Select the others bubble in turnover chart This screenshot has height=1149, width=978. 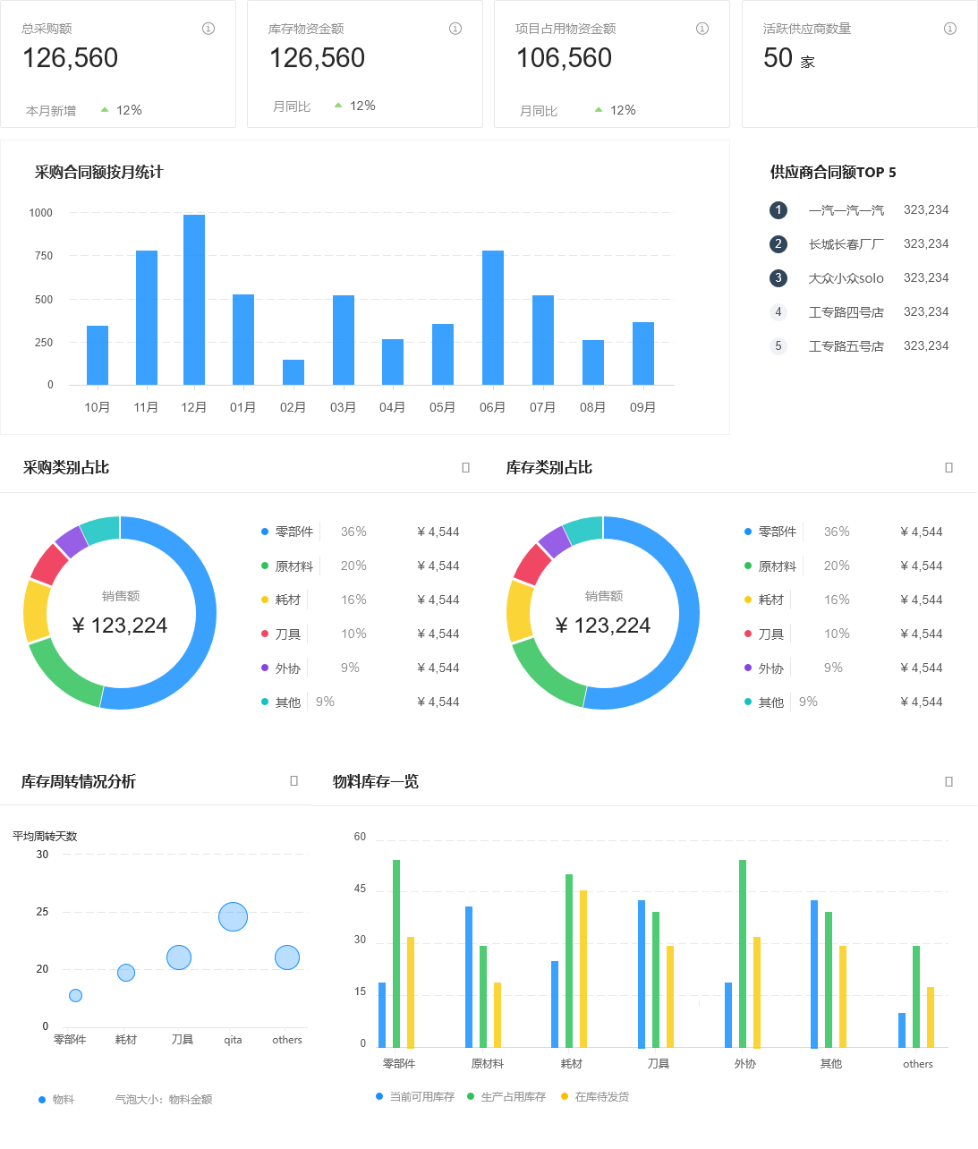[287, 957]
